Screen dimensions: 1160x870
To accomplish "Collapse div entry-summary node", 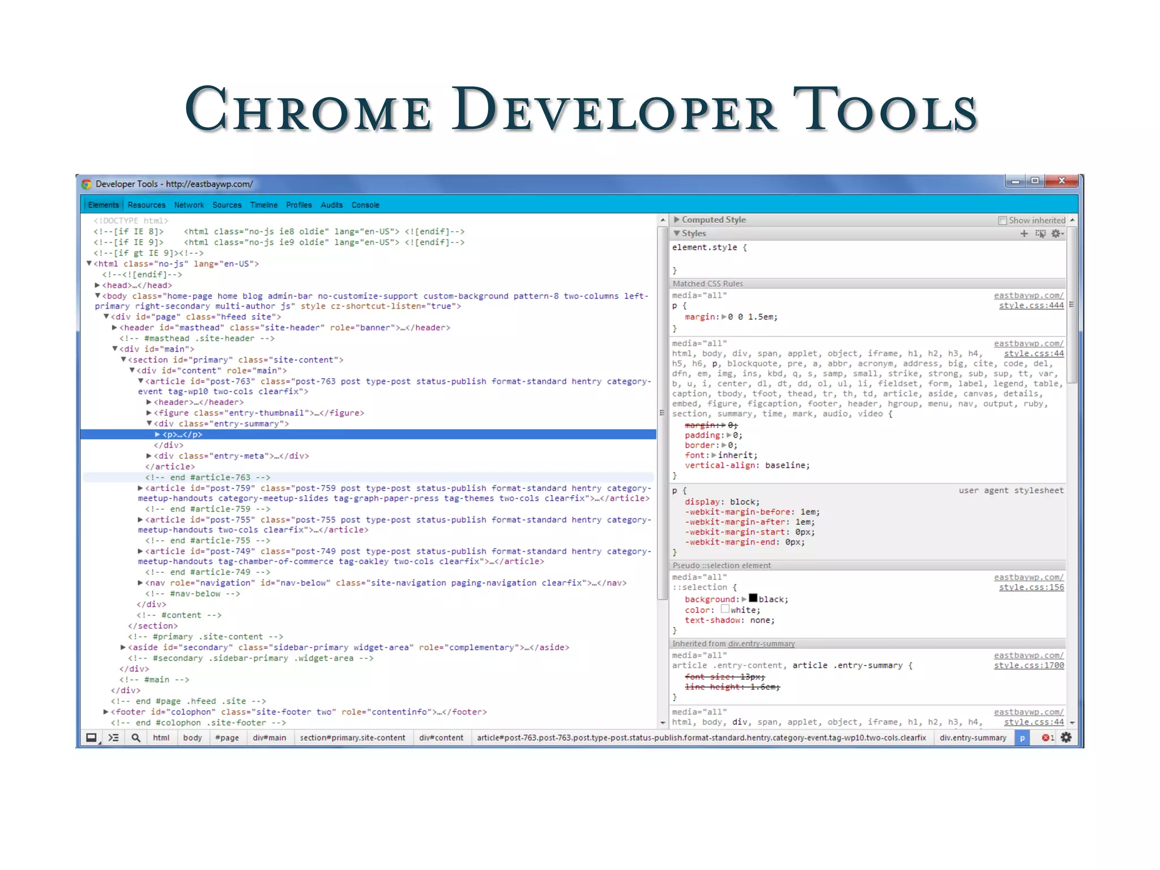I will point(149,423).
